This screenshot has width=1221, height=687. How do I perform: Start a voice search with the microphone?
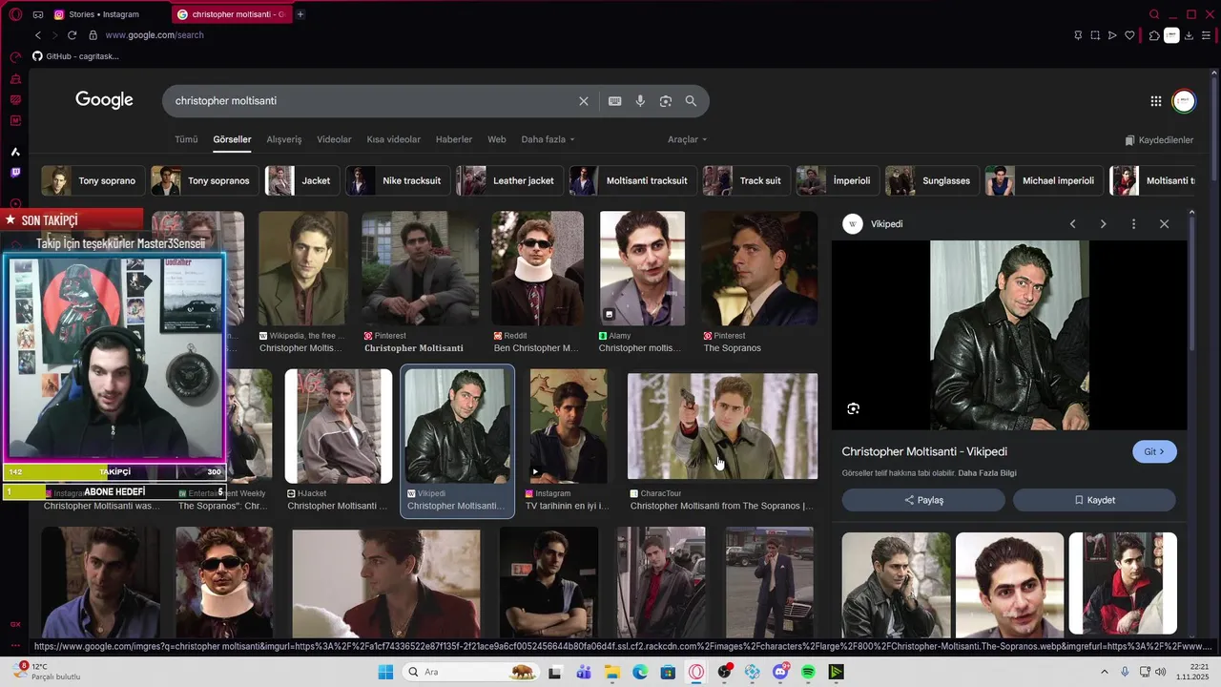(640, 101)
